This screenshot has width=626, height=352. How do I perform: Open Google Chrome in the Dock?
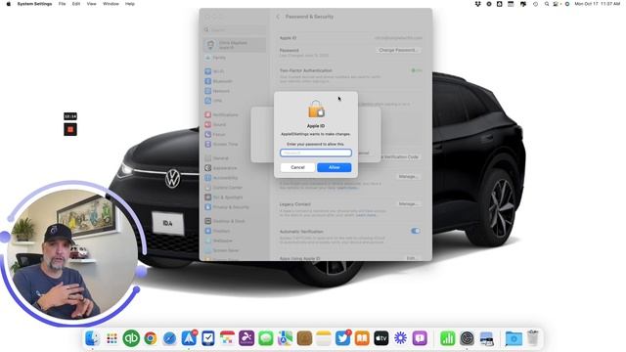[x=150, y=338]
